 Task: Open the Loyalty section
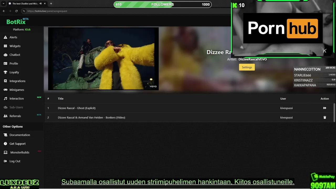pyautogui.click(x=14, y=72)
